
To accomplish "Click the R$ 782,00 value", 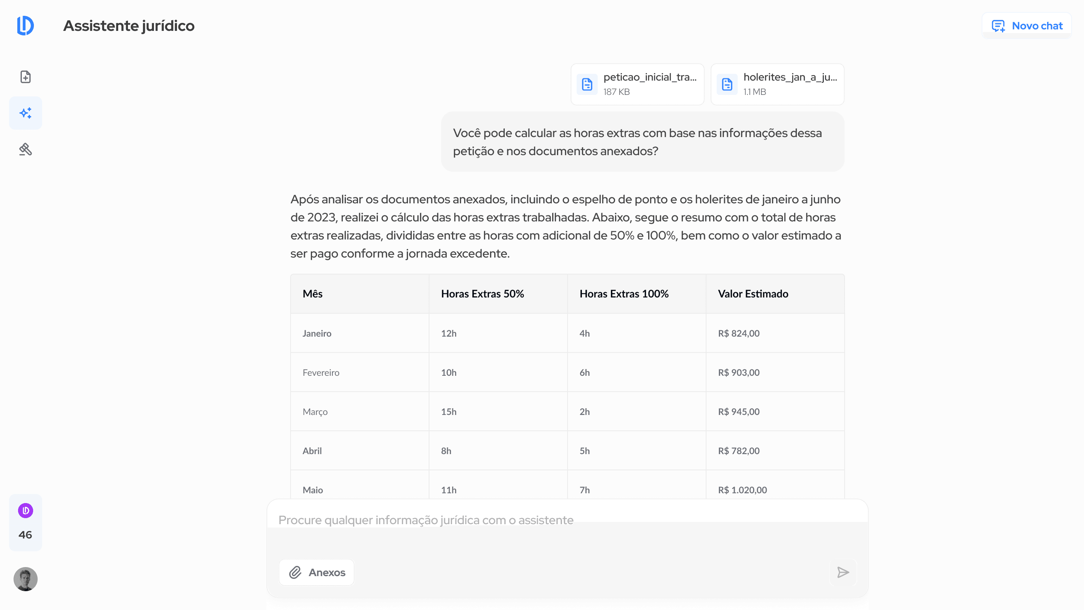I will point(738,450).
